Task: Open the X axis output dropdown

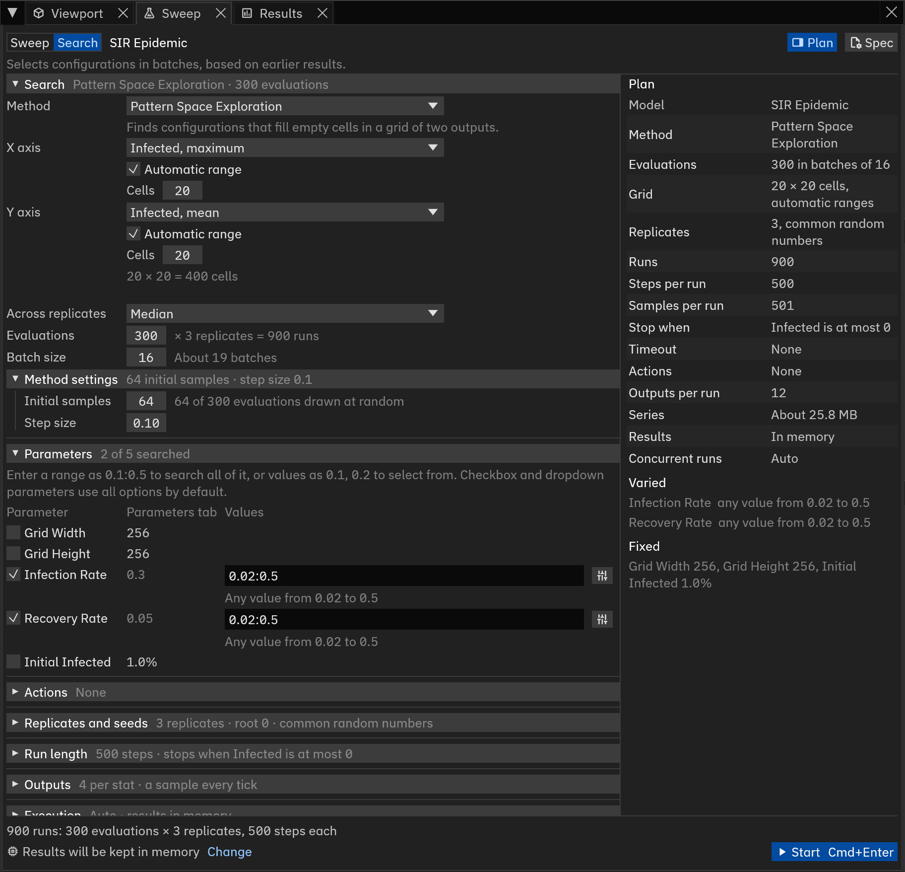Action: coord(285,148)
